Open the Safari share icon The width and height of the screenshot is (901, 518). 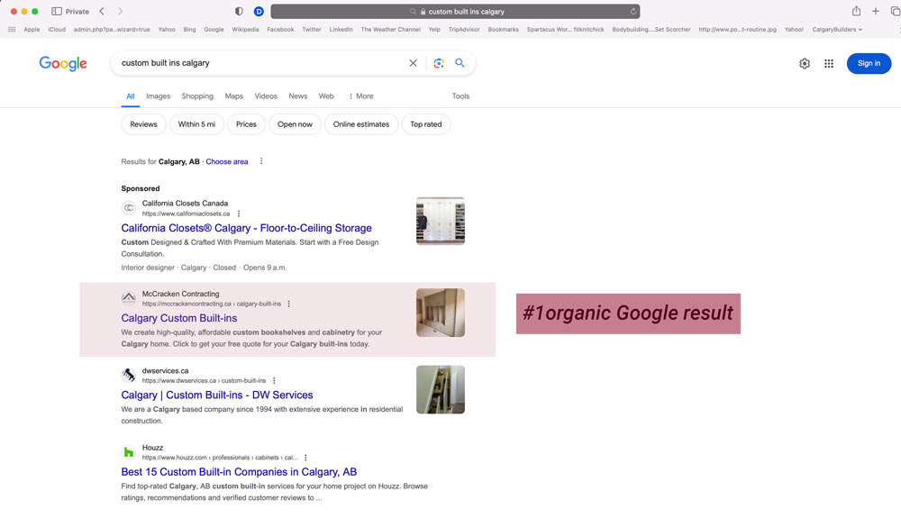tap(856, 11)
